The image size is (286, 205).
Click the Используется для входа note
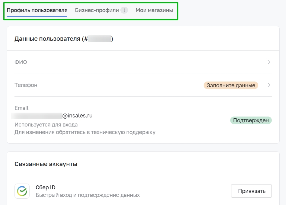coord(46,125)
